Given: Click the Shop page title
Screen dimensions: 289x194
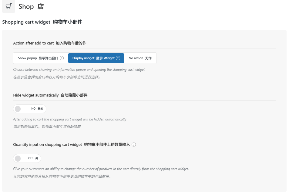Looking at the screenshot, I should point(31,6).
